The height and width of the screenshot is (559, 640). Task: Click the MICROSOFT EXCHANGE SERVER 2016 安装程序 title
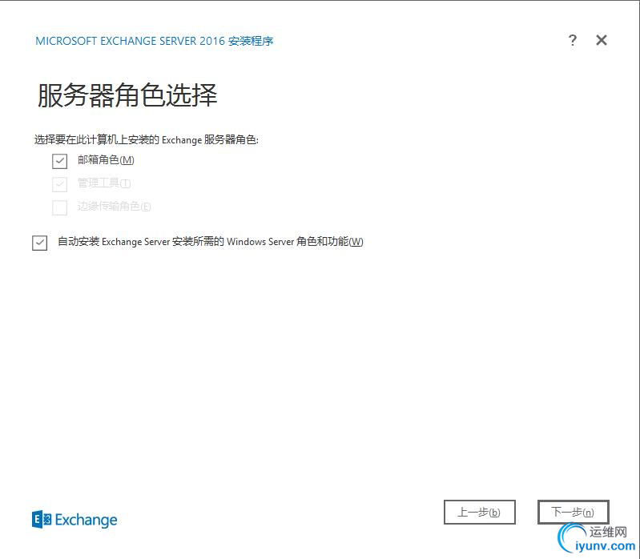point(155,41)
